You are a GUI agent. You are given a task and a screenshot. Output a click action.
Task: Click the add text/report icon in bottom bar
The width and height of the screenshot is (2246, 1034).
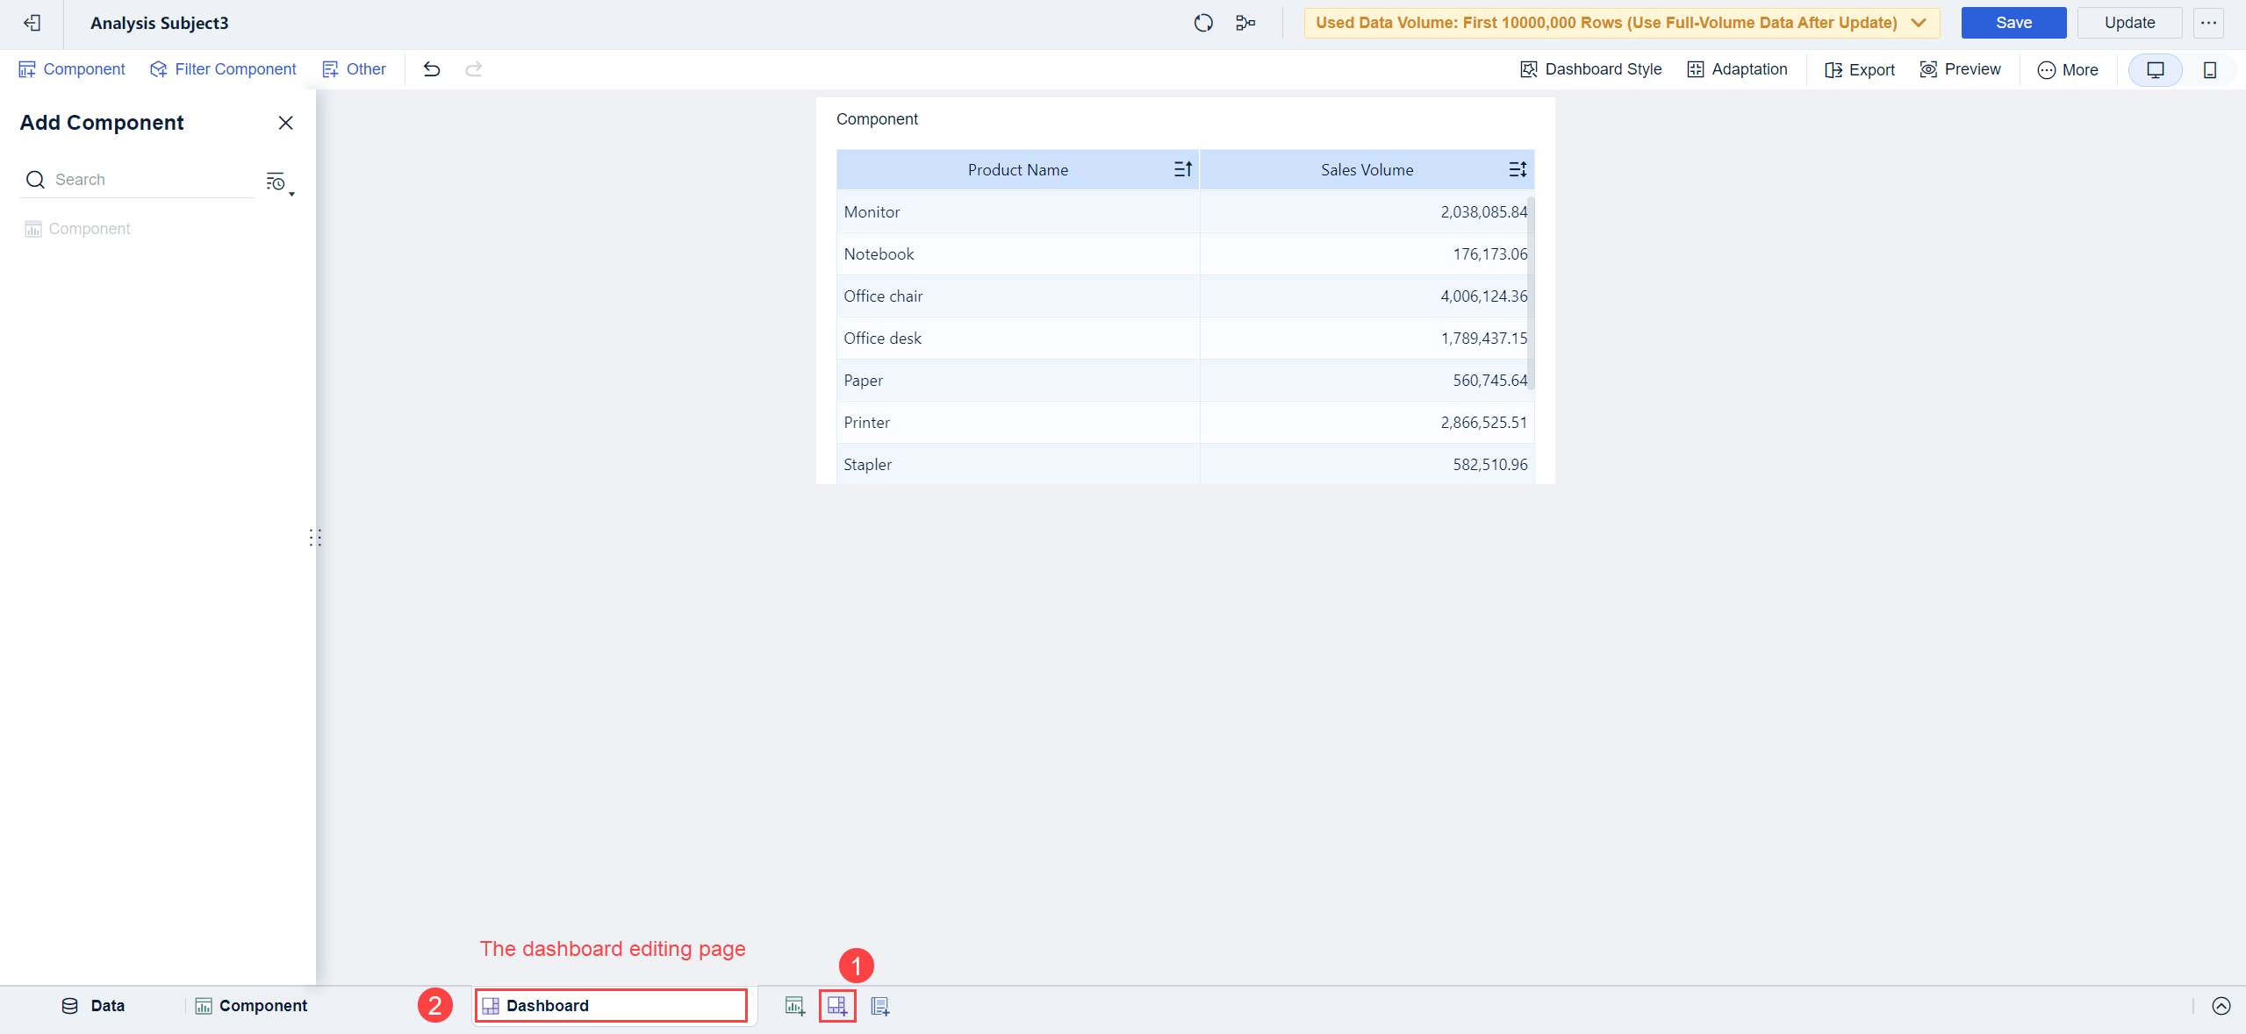click(x=879, y=1006)
